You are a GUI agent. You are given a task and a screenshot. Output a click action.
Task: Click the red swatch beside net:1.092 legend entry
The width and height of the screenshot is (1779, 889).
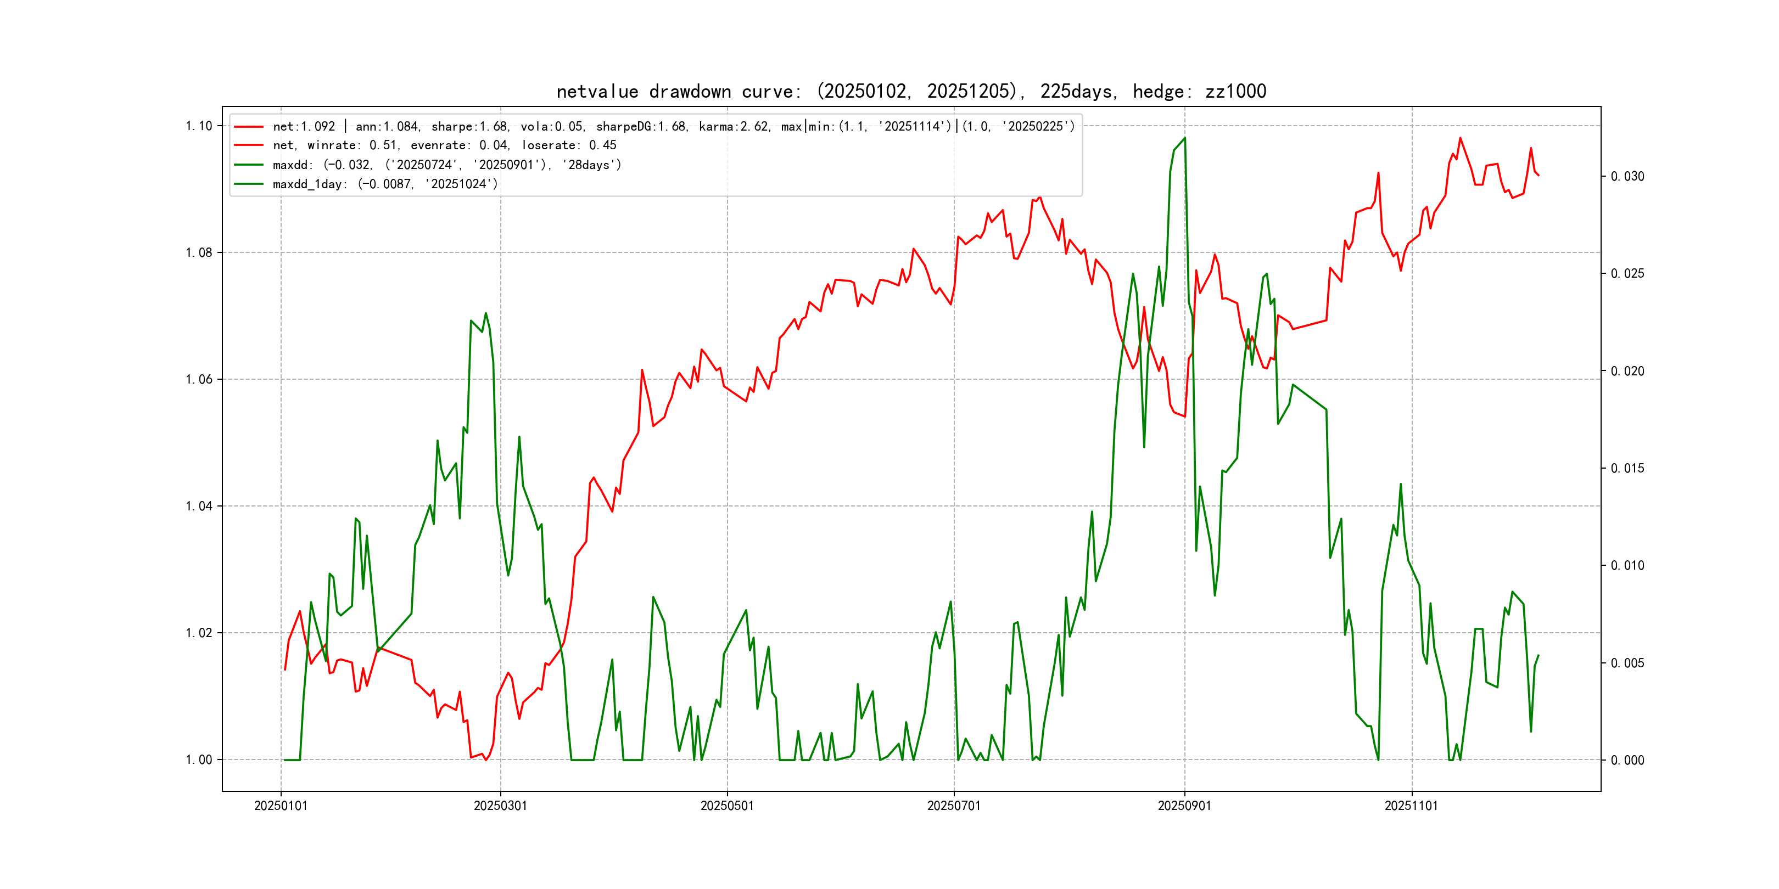[249, 126]
